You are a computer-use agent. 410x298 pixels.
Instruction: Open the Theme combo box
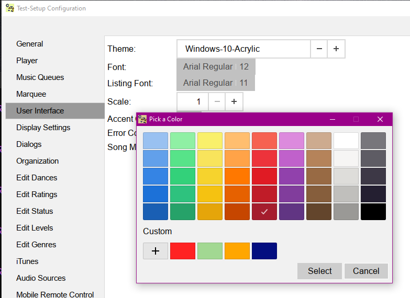click(x=243, y=49)
